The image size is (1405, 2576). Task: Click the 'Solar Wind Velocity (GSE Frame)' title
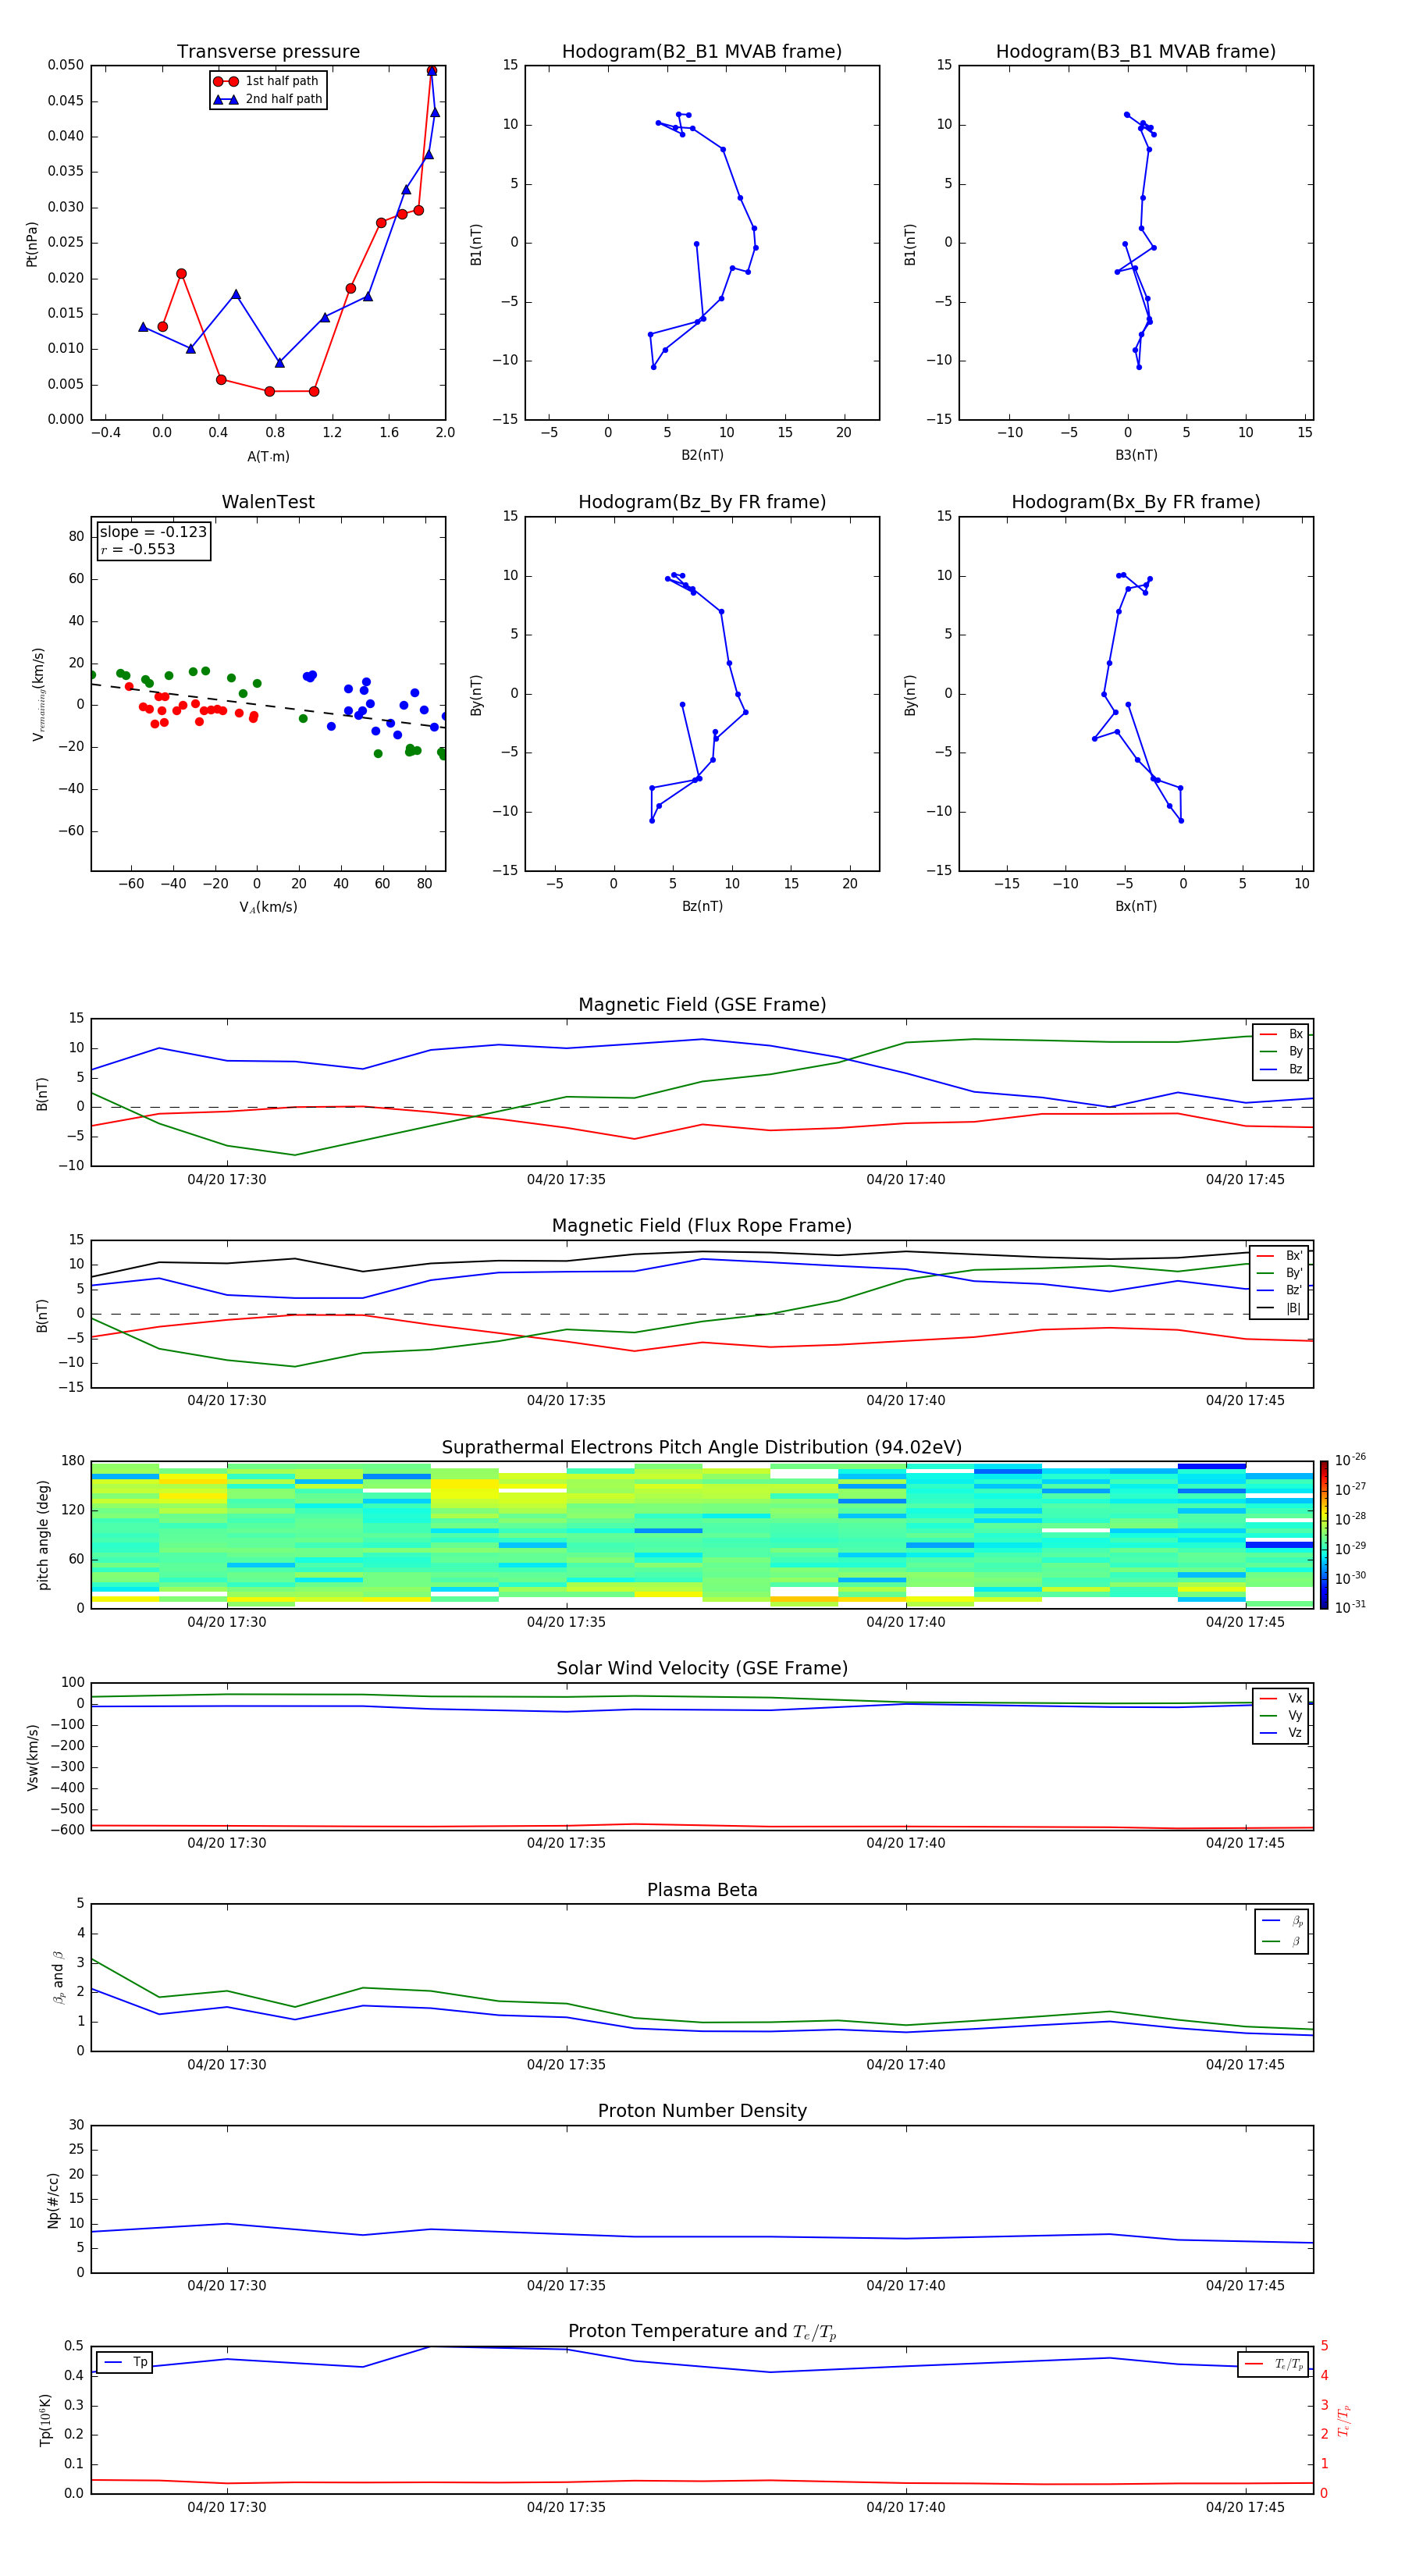tap(702, 1668)
